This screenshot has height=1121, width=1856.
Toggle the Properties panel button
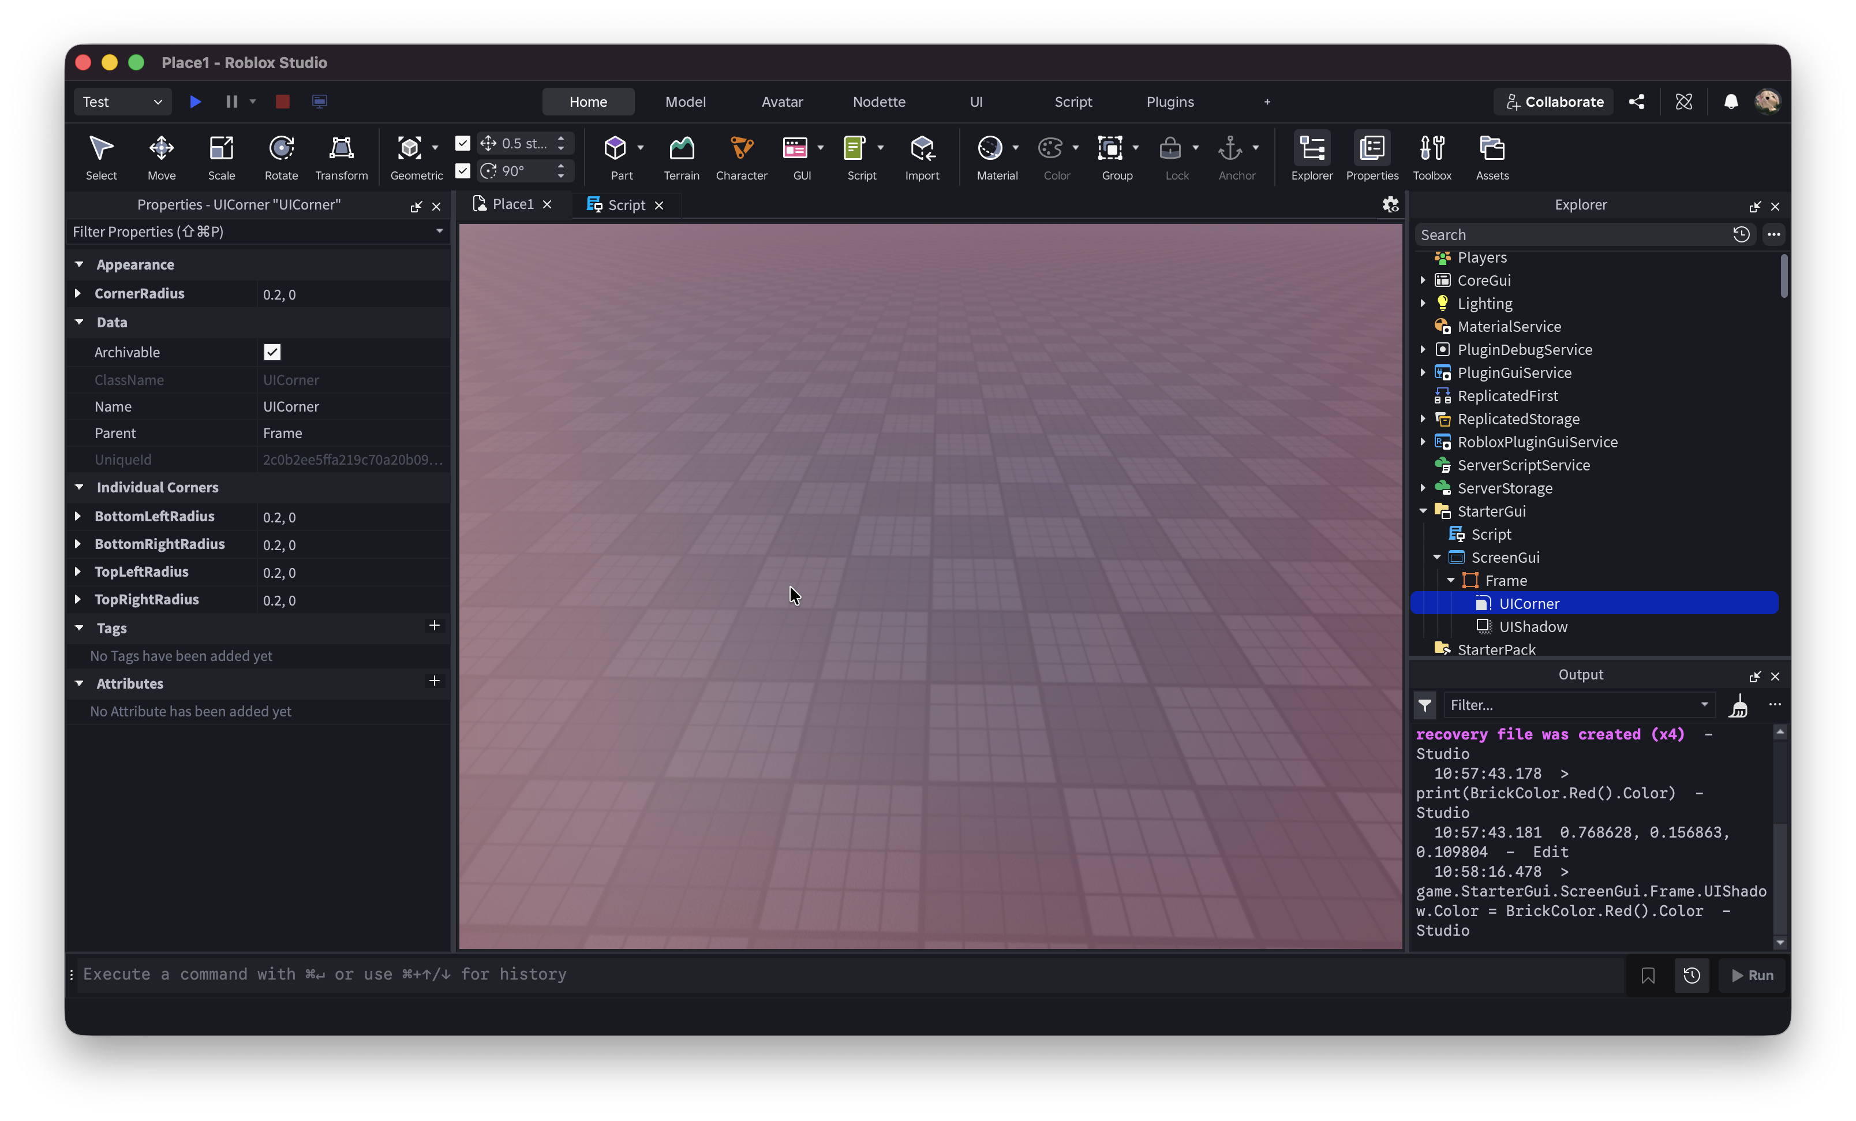point(1372,158)
